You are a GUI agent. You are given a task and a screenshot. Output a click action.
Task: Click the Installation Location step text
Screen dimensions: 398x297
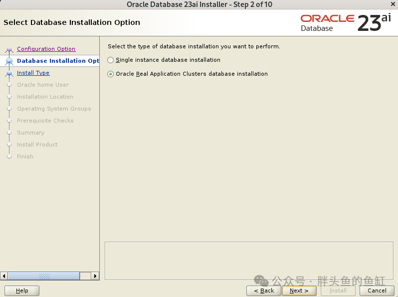(x=45, y=97)
